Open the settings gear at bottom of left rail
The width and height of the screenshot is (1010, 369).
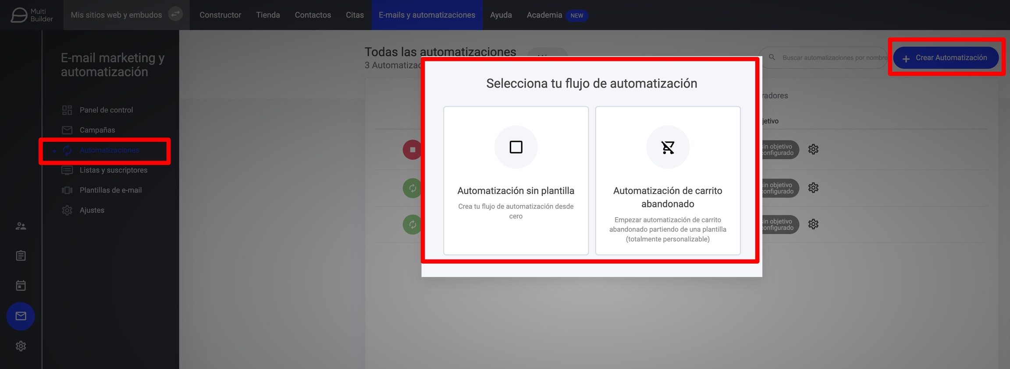(x=21, y=346)
